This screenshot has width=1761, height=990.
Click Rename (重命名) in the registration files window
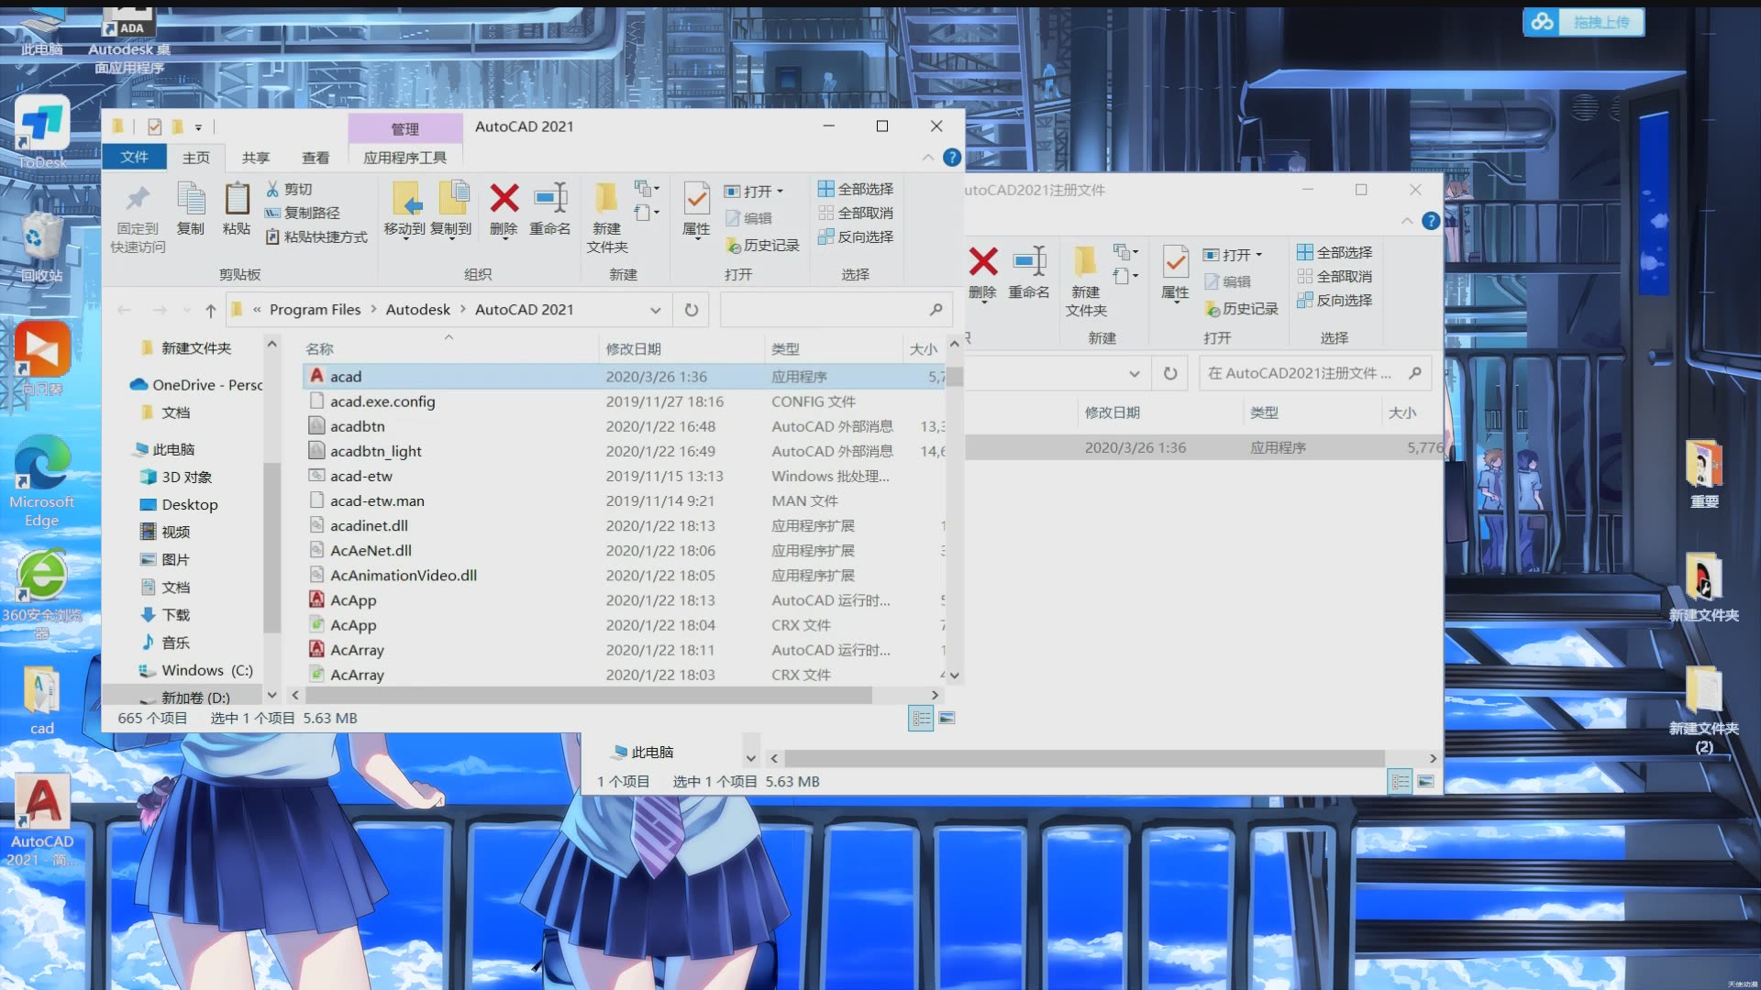1029,272
